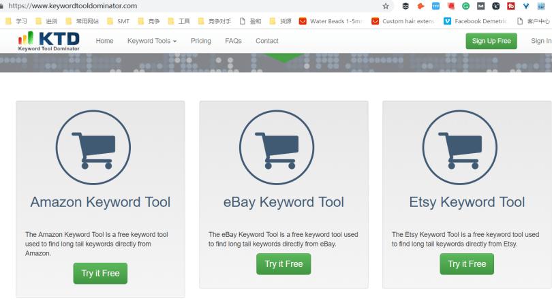Click the green Grammarly extension icon

click(x=466, y=6)
